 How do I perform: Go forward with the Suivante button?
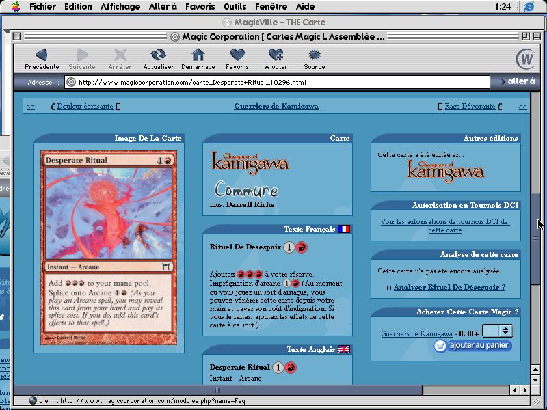82,59
